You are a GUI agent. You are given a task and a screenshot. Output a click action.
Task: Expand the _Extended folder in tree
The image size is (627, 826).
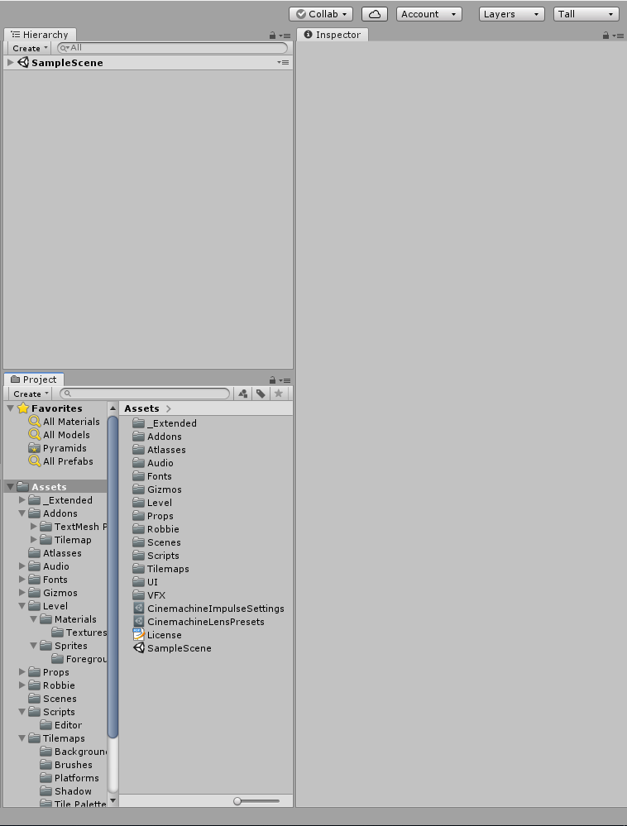22,499
